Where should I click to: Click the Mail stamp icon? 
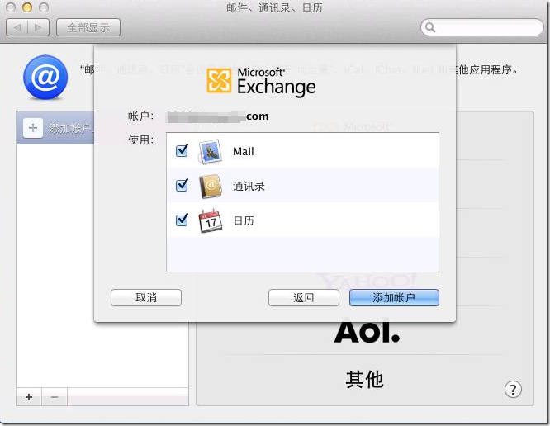[210, 151]
